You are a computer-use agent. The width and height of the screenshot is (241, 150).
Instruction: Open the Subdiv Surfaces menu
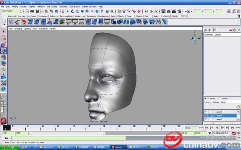tap(89, 6)
